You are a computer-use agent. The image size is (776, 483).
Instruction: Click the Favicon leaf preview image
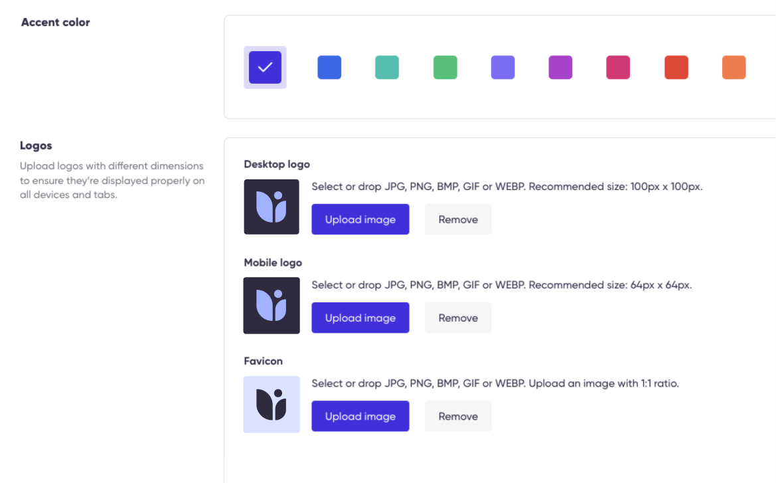point(271,404)
